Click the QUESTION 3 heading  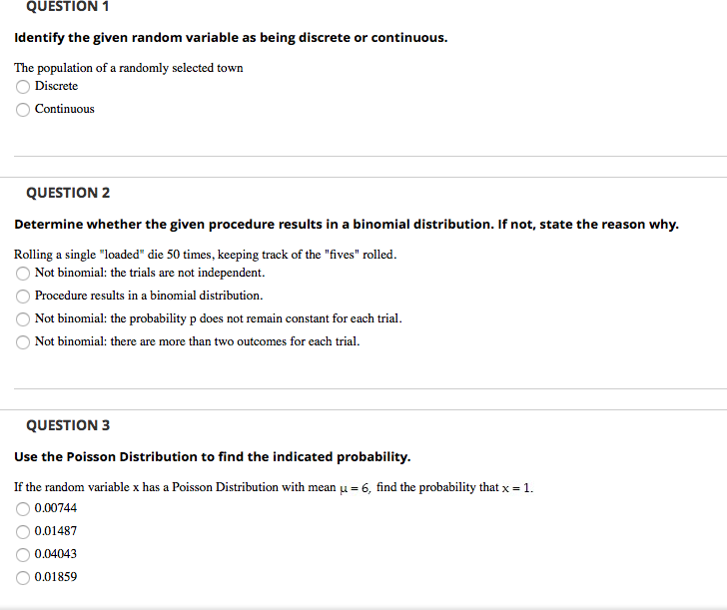[68, 425]
